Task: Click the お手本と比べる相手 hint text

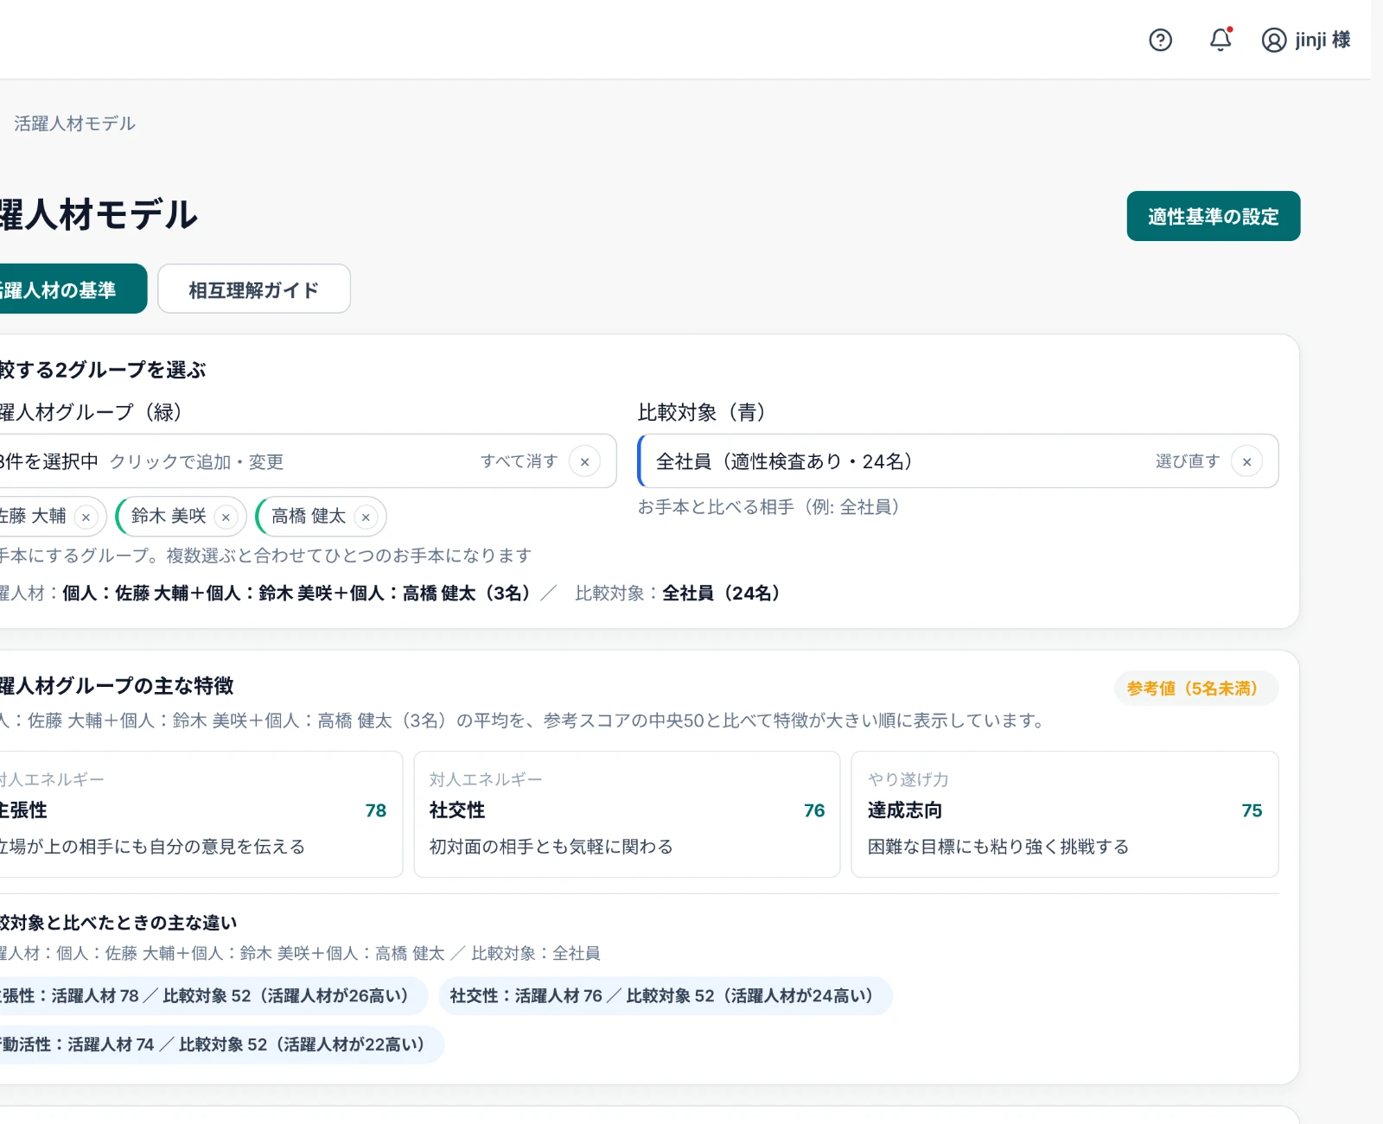Action: point(768,507)
